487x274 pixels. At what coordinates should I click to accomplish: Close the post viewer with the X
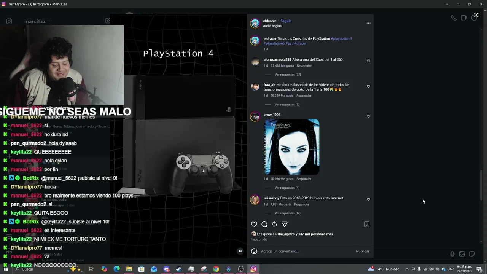point(476,15)
